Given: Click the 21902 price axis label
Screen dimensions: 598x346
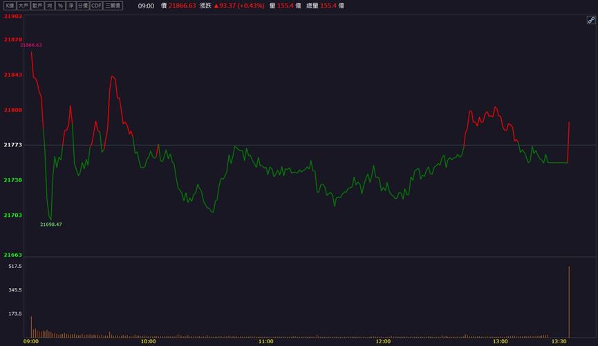Looking at the screenshot, I should [x=13, y=16].
